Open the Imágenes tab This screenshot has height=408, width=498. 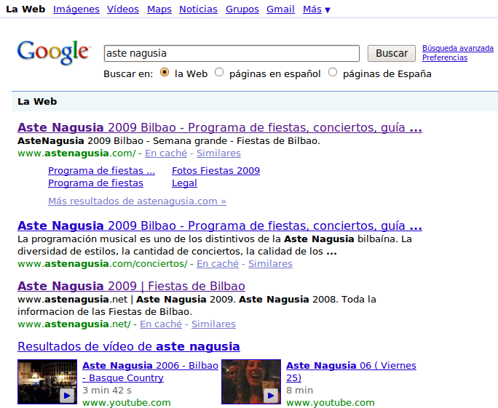click(76, 9)
